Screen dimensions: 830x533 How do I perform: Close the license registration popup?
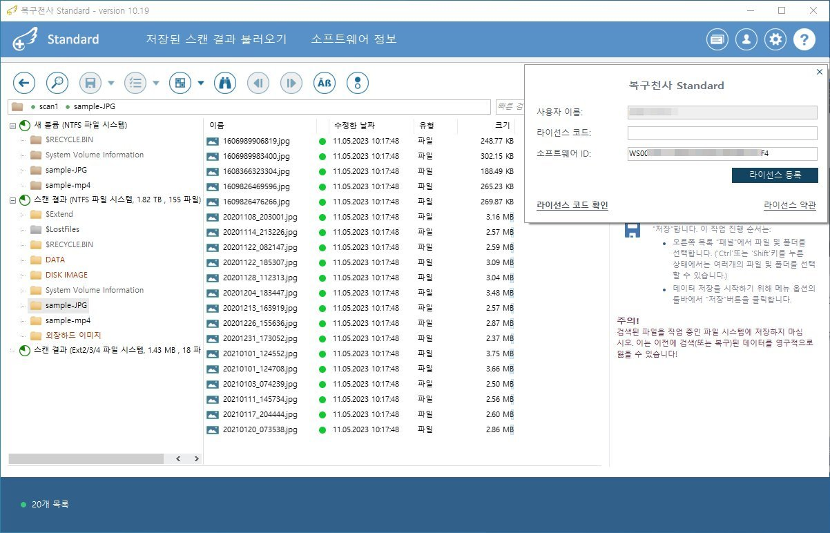coord(820,72)
